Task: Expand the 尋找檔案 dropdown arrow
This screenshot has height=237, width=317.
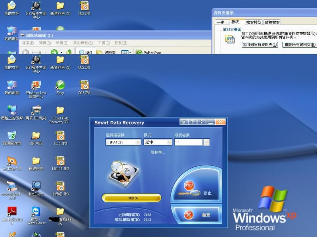Action: [x=206, y=142]
